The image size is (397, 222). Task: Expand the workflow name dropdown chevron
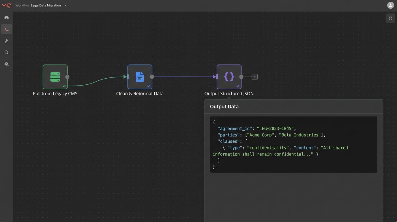point(65,5)
